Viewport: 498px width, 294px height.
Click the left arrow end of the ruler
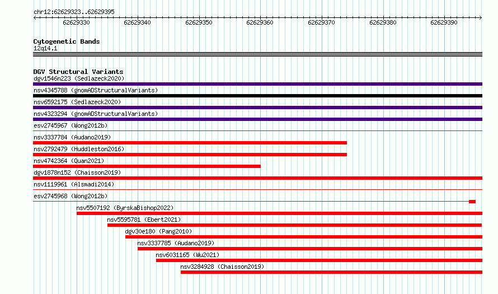coord(35,18)
